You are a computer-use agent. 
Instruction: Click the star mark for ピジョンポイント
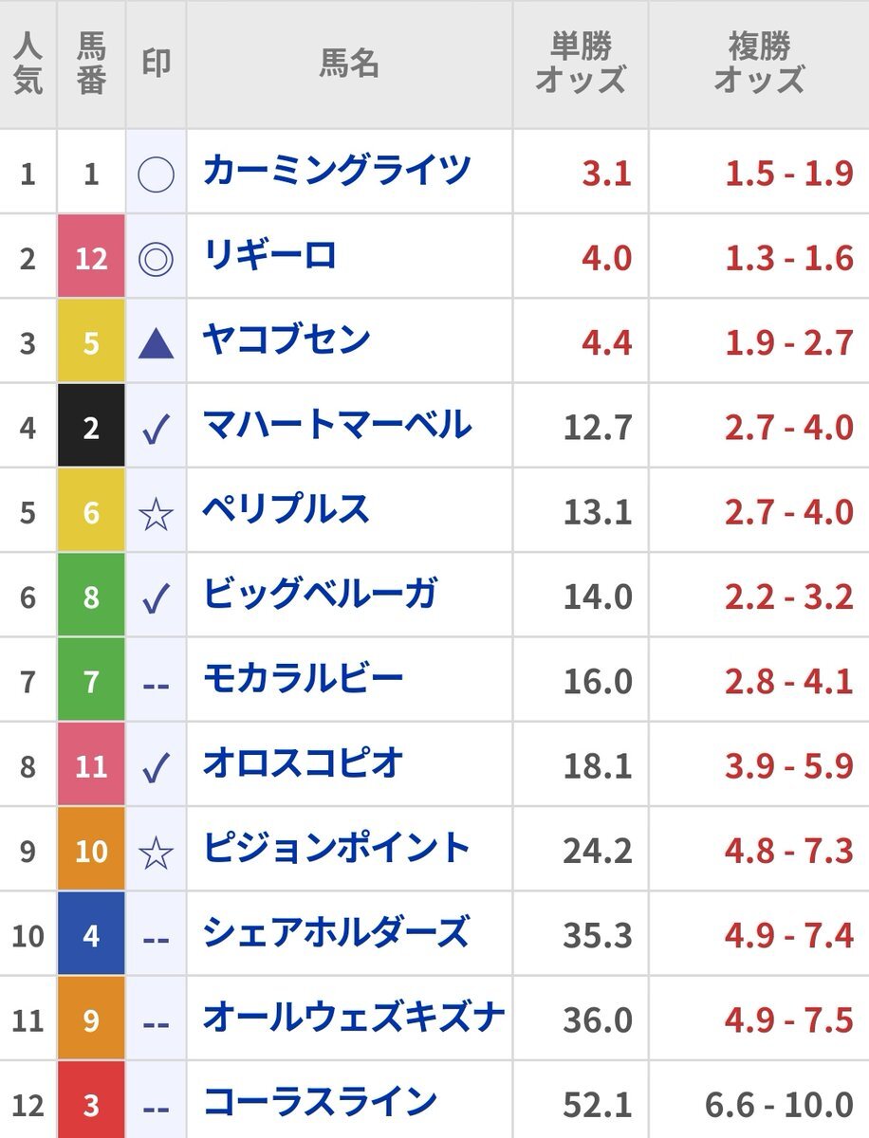pos(156,853)
